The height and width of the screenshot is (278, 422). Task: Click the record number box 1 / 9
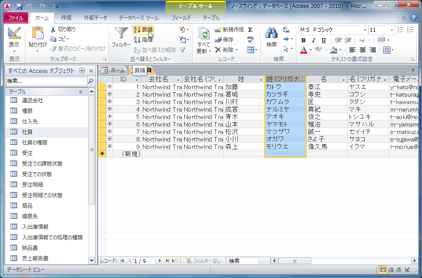pos(144,260)
